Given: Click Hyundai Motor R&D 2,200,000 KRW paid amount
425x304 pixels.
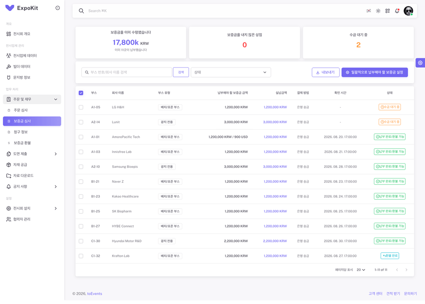Looking at the screenshot, I should [x=275, y=241].
